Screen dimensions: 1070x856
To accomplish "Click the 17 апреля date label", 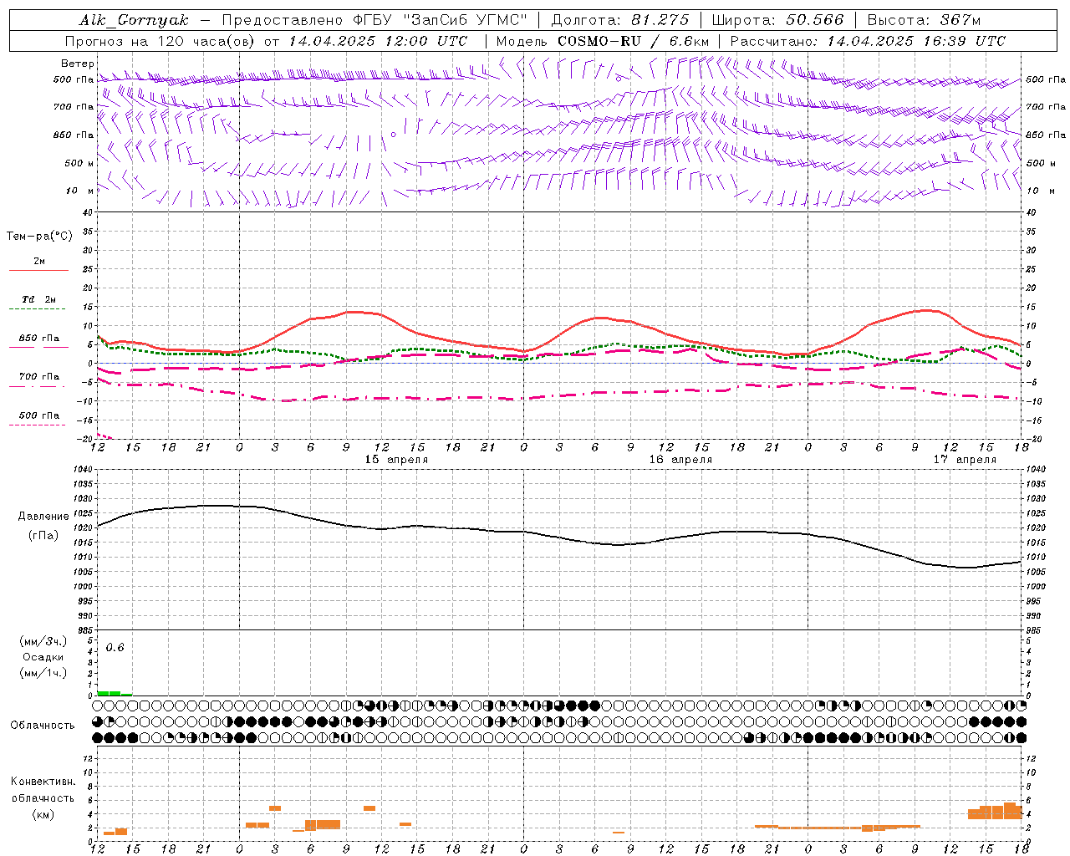I will click(x=965, y=460).
